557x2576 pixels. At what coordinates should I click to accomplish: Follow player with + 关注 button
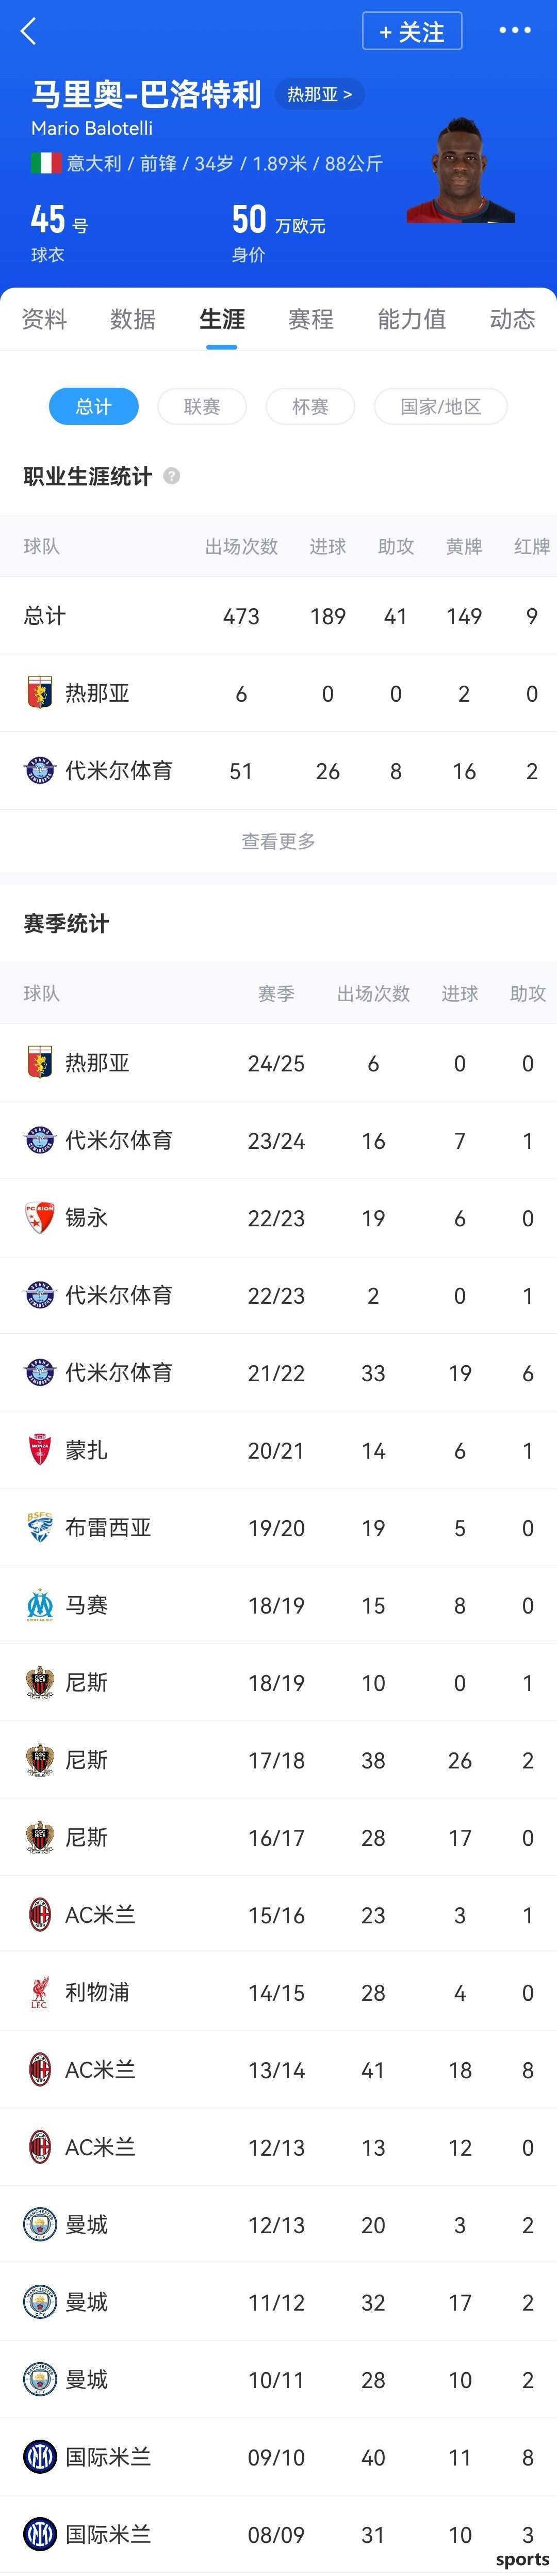[x=412, y=31]
